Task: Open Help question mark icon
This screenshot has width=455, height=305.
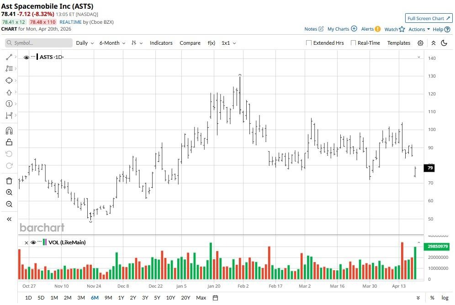Action: point(447,29)
